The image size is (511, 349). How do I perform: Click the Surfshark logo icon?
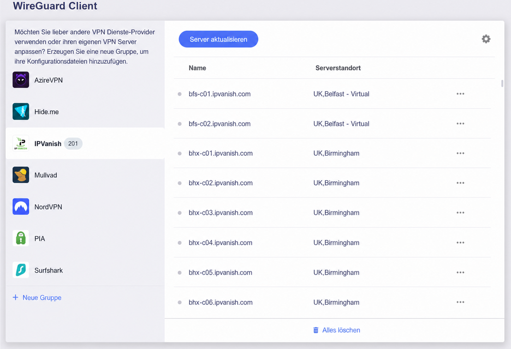(21, 270)
